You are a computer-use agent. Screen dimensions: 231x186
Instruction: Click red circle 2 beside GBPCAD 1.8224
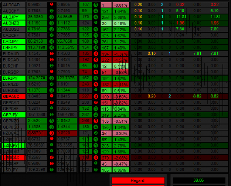(52, 102)
